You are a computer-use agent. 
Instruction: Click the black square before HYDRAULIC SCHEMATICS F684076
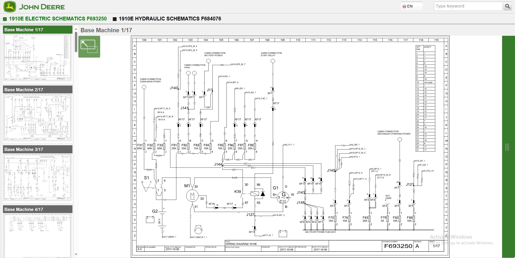pos(114,19)
